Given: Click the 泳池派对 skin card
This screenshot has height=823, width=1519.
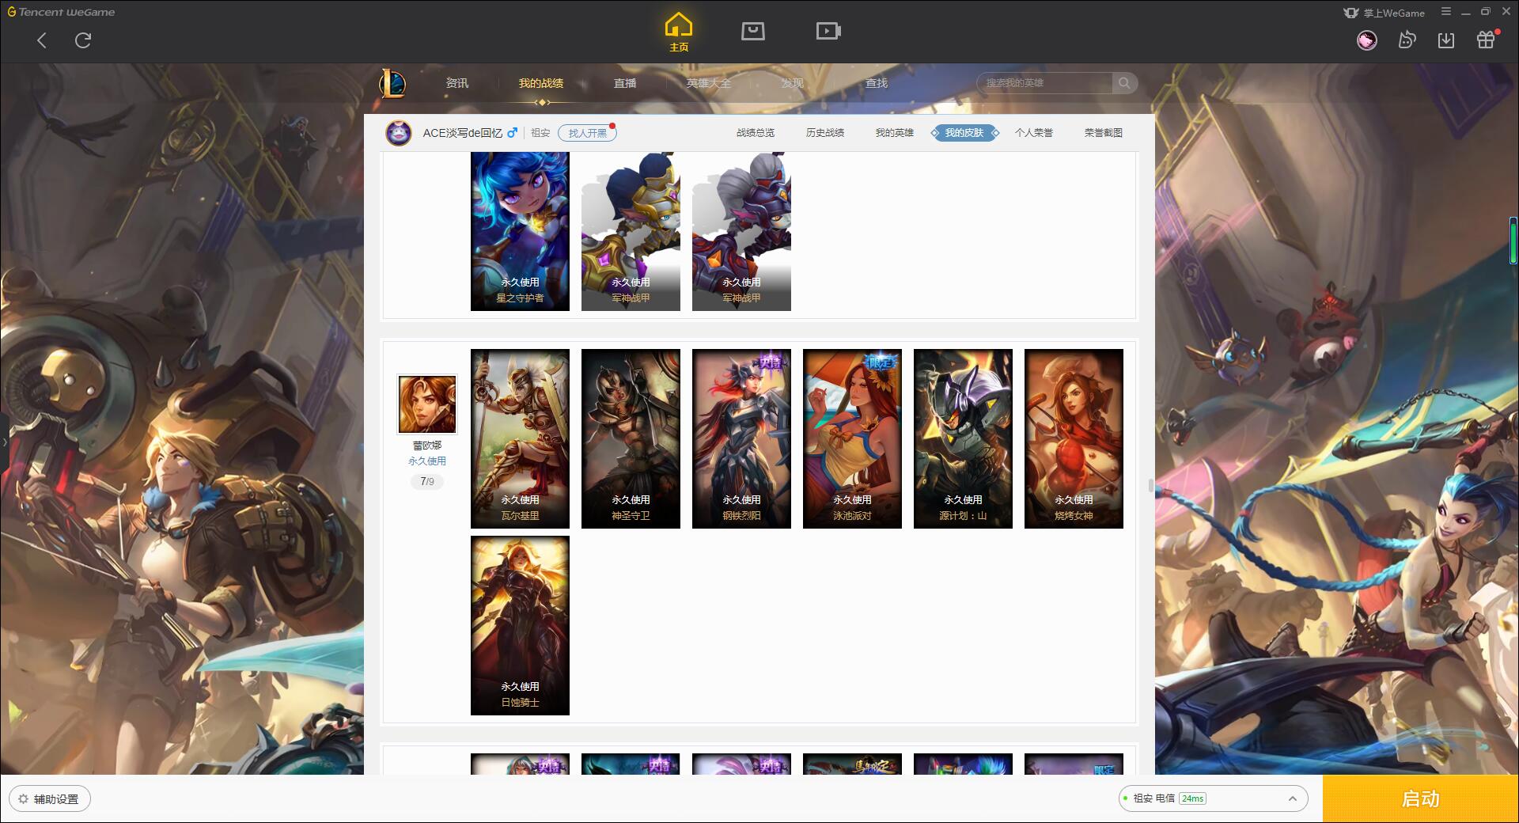Looking at the screenshot, I should coord(852,438).
